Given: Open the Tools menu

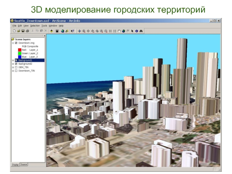Looking at the screenshot, I should point(44,26).
